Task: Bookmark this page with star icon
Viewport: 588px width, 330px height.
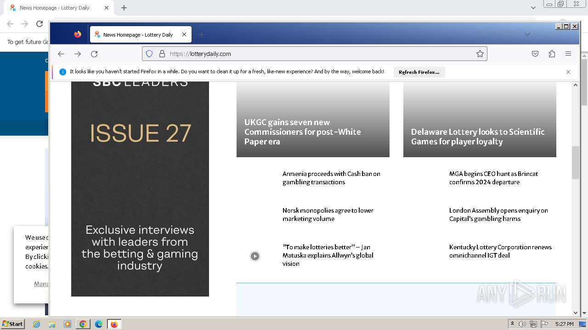Action: [x=480, y=54]
